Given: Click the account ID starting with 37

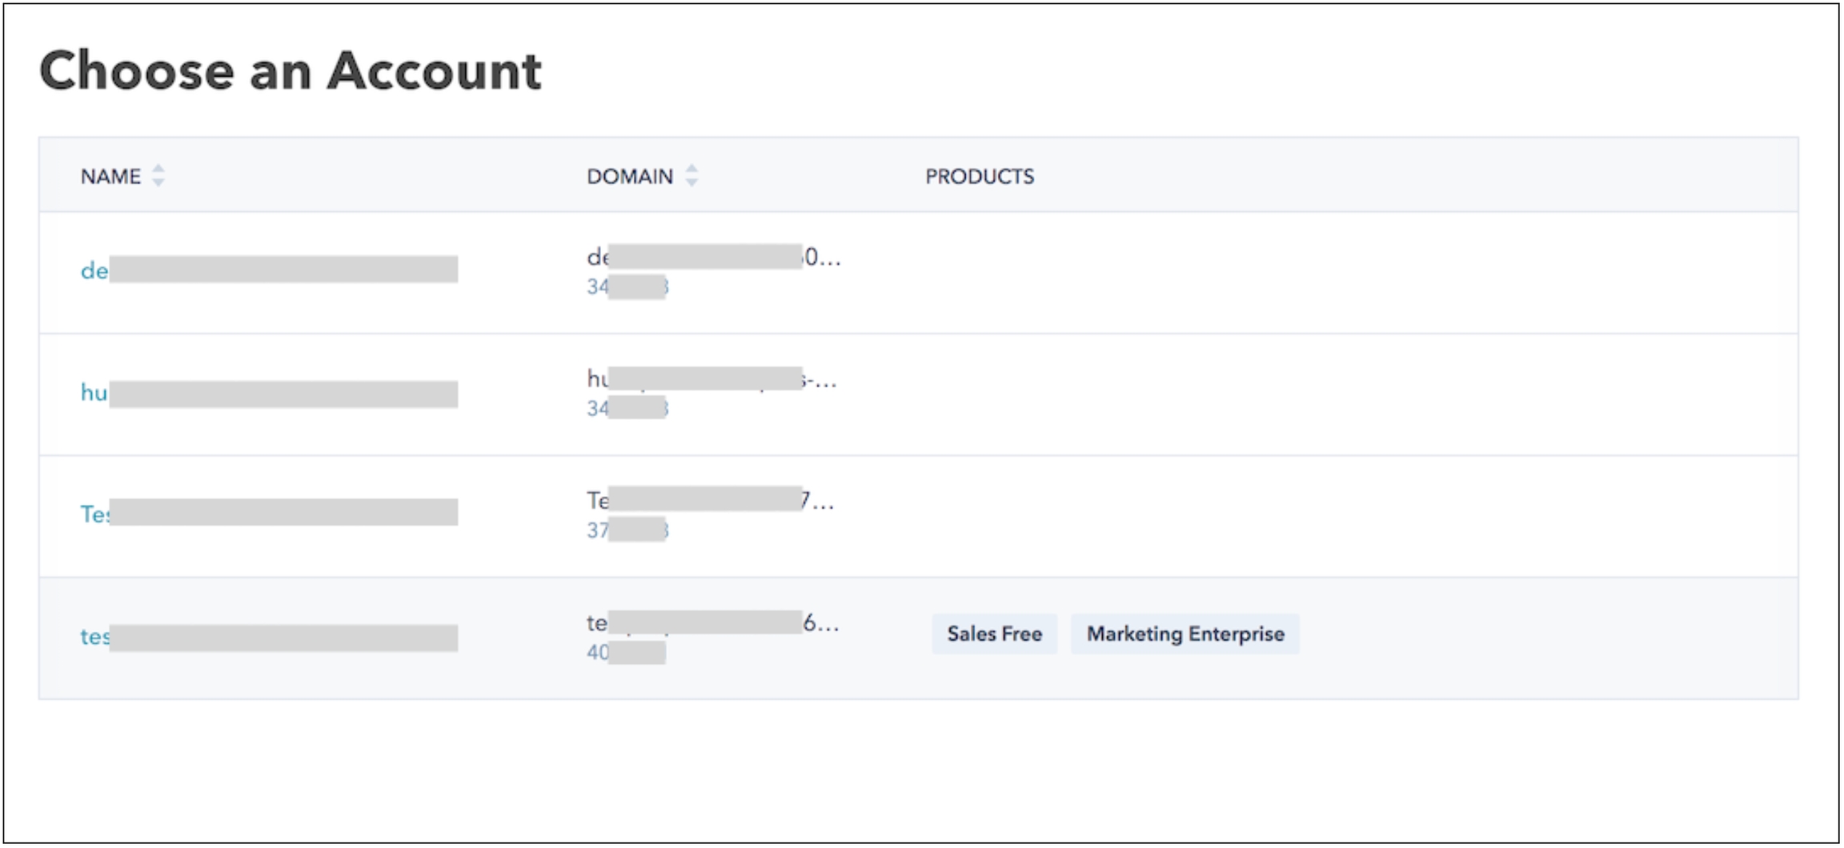Looking at the screenshot, I should coord(627,530).
